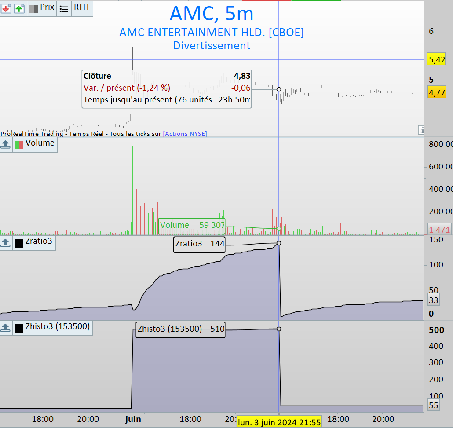Image resolution: width=453 pixels, height=428 pixels.
Task: Click the Zhisto3 (153500) 510 tooltip box
Action: click(181, 330)
